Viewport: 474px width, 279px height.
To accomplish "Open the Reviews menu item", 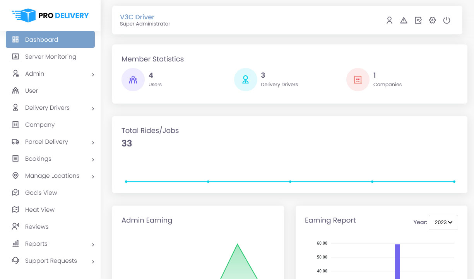I will pos(50,226).
